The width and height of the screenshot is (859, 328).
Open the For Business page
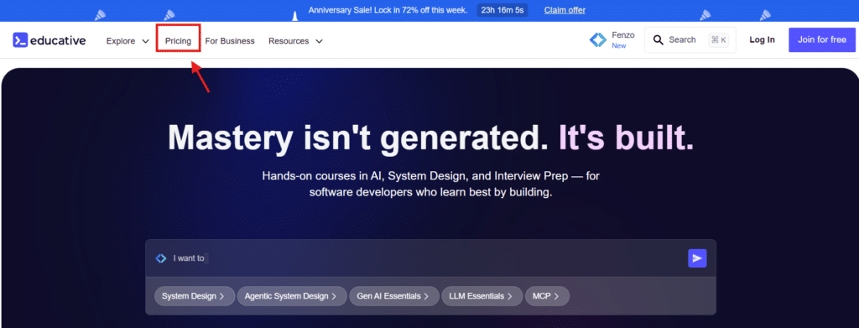pos(230,40)
